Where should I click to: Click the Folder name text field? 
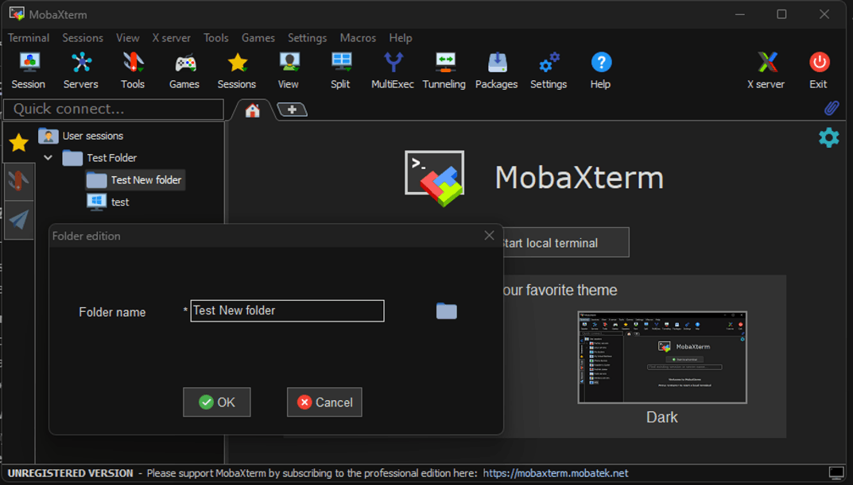(287, 310)
